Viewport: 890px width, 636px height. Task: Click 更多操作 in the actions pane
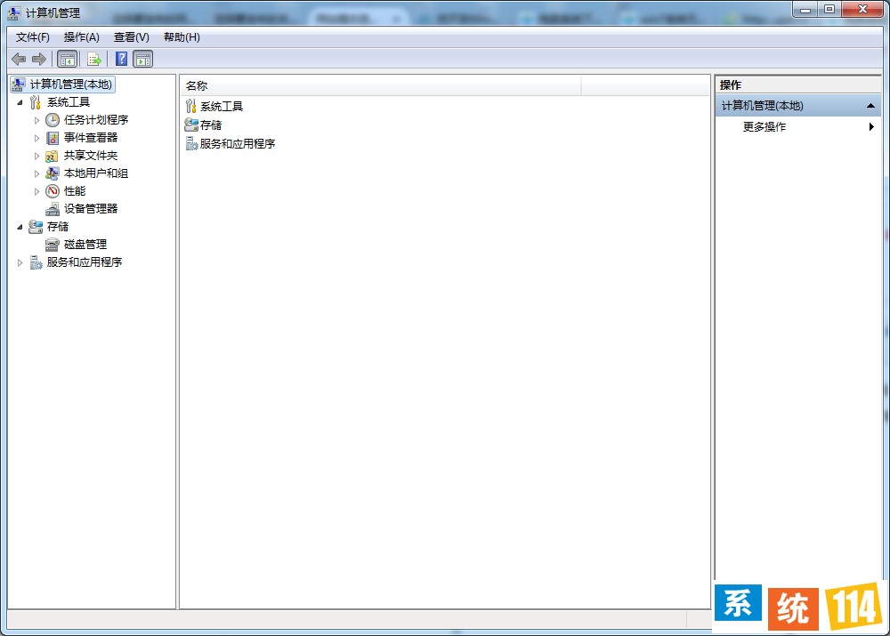click(765, 127)
